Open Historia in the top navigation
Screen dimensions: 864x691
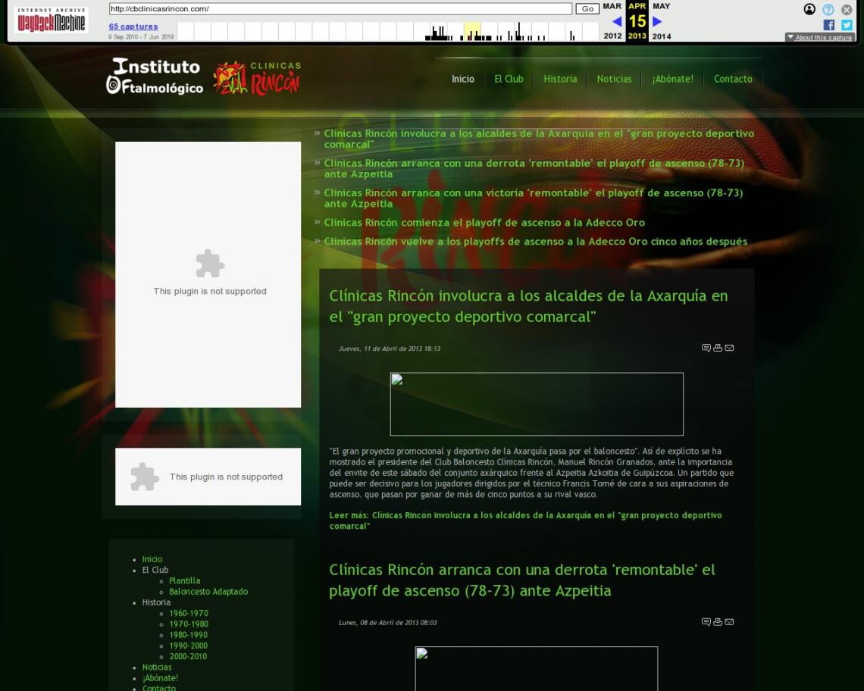point(560,79)
